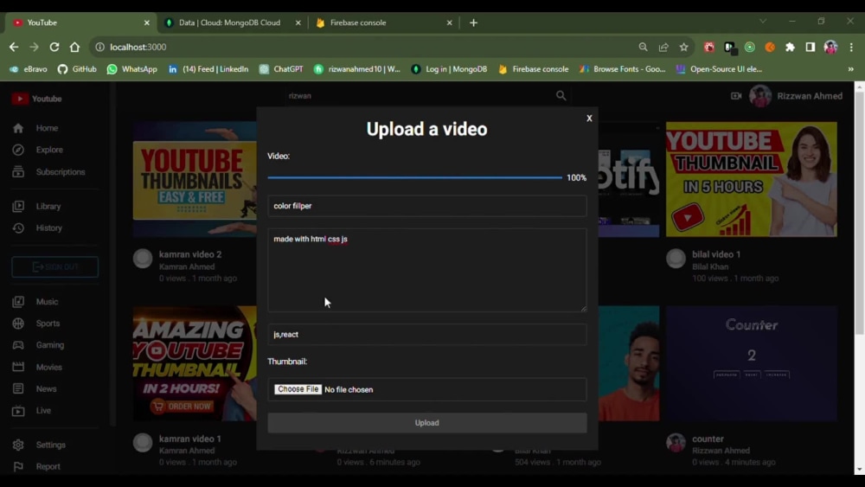This screenshot has width=865, height=487.
Task: Open Browse Fonts Google bookmark
Action: [622, 69]
